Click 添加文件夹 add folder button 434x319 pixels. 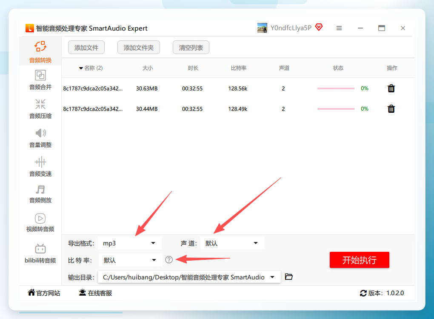pos(139,48)
